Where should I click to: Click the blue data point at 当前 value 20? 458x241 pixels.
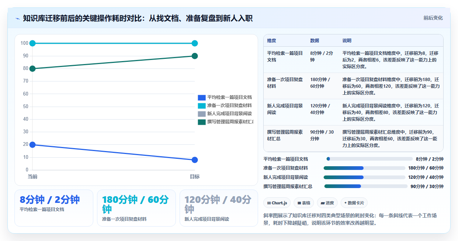(x=32, y=145)
